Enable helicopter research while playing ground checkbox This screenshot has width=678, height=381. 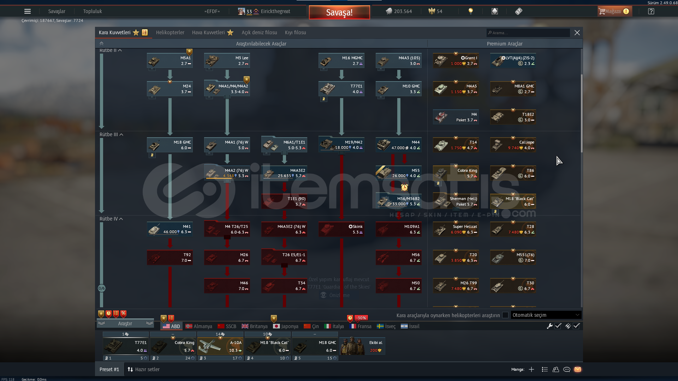coord(505,315)
